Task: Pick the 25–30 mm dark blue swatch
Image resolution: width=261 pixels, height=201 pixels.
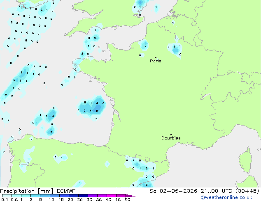Action: (83, 196)
